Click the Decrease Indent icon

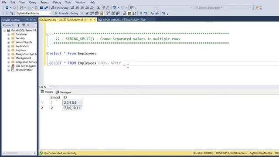[152, 13]
